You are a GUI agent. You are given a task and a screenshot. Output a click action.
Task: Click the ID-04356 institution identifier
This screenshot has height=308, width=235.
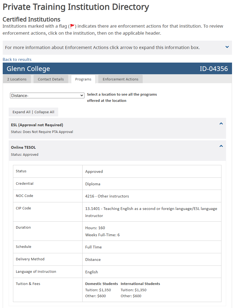[x=214, y=69]
